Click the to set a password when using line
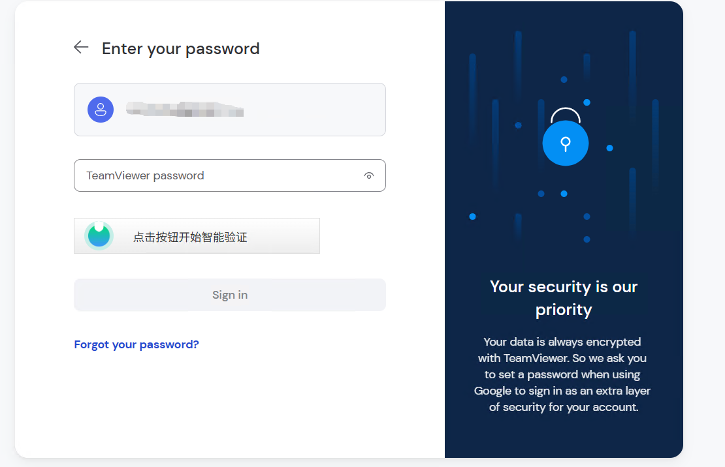This screenshot has width=725, height=467. [x=562, y=374]
